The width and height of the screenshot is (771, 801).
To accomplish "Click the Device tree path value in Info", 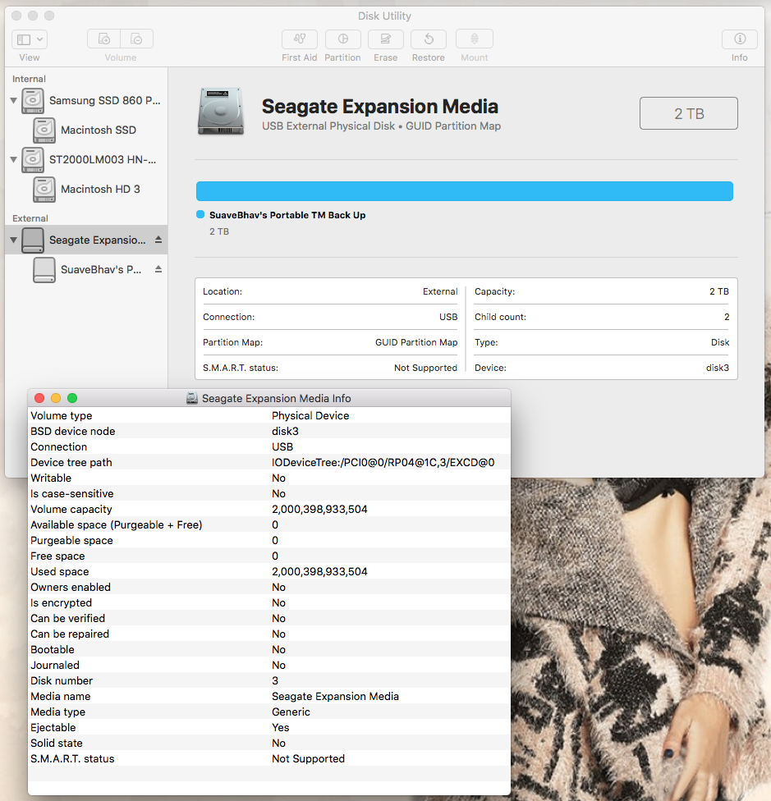I will pos(383,462).
